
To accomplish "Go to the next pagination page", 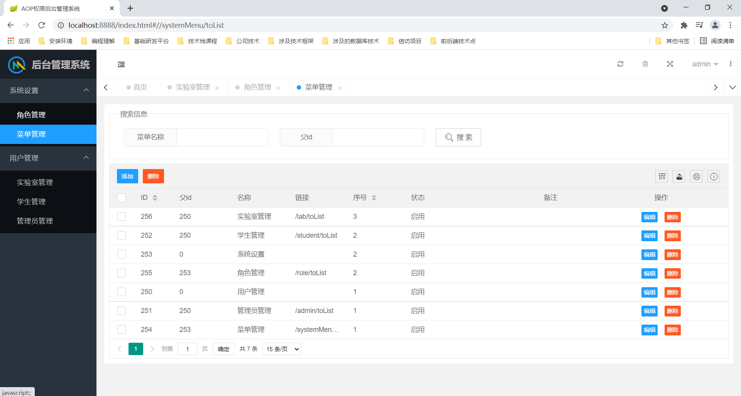I will pyautogui.click(x=152, y=349).
